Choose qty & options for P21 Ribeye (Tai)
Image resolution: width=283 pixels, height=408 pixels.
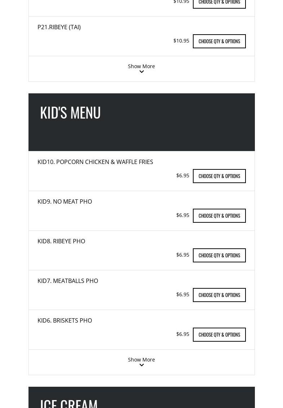(x=219, y=41)
